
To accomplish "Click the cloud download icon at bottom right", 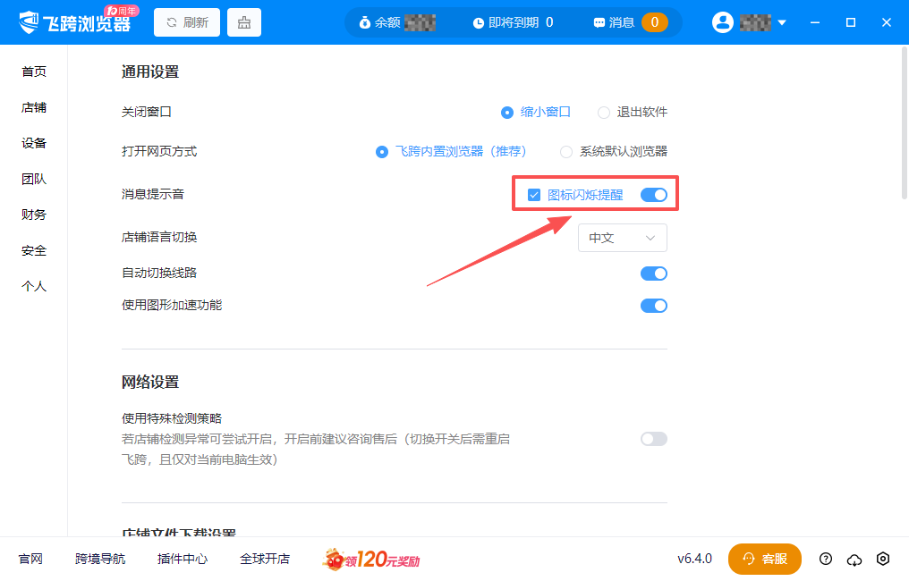I will pyautogui.click(x=854, y=559).
